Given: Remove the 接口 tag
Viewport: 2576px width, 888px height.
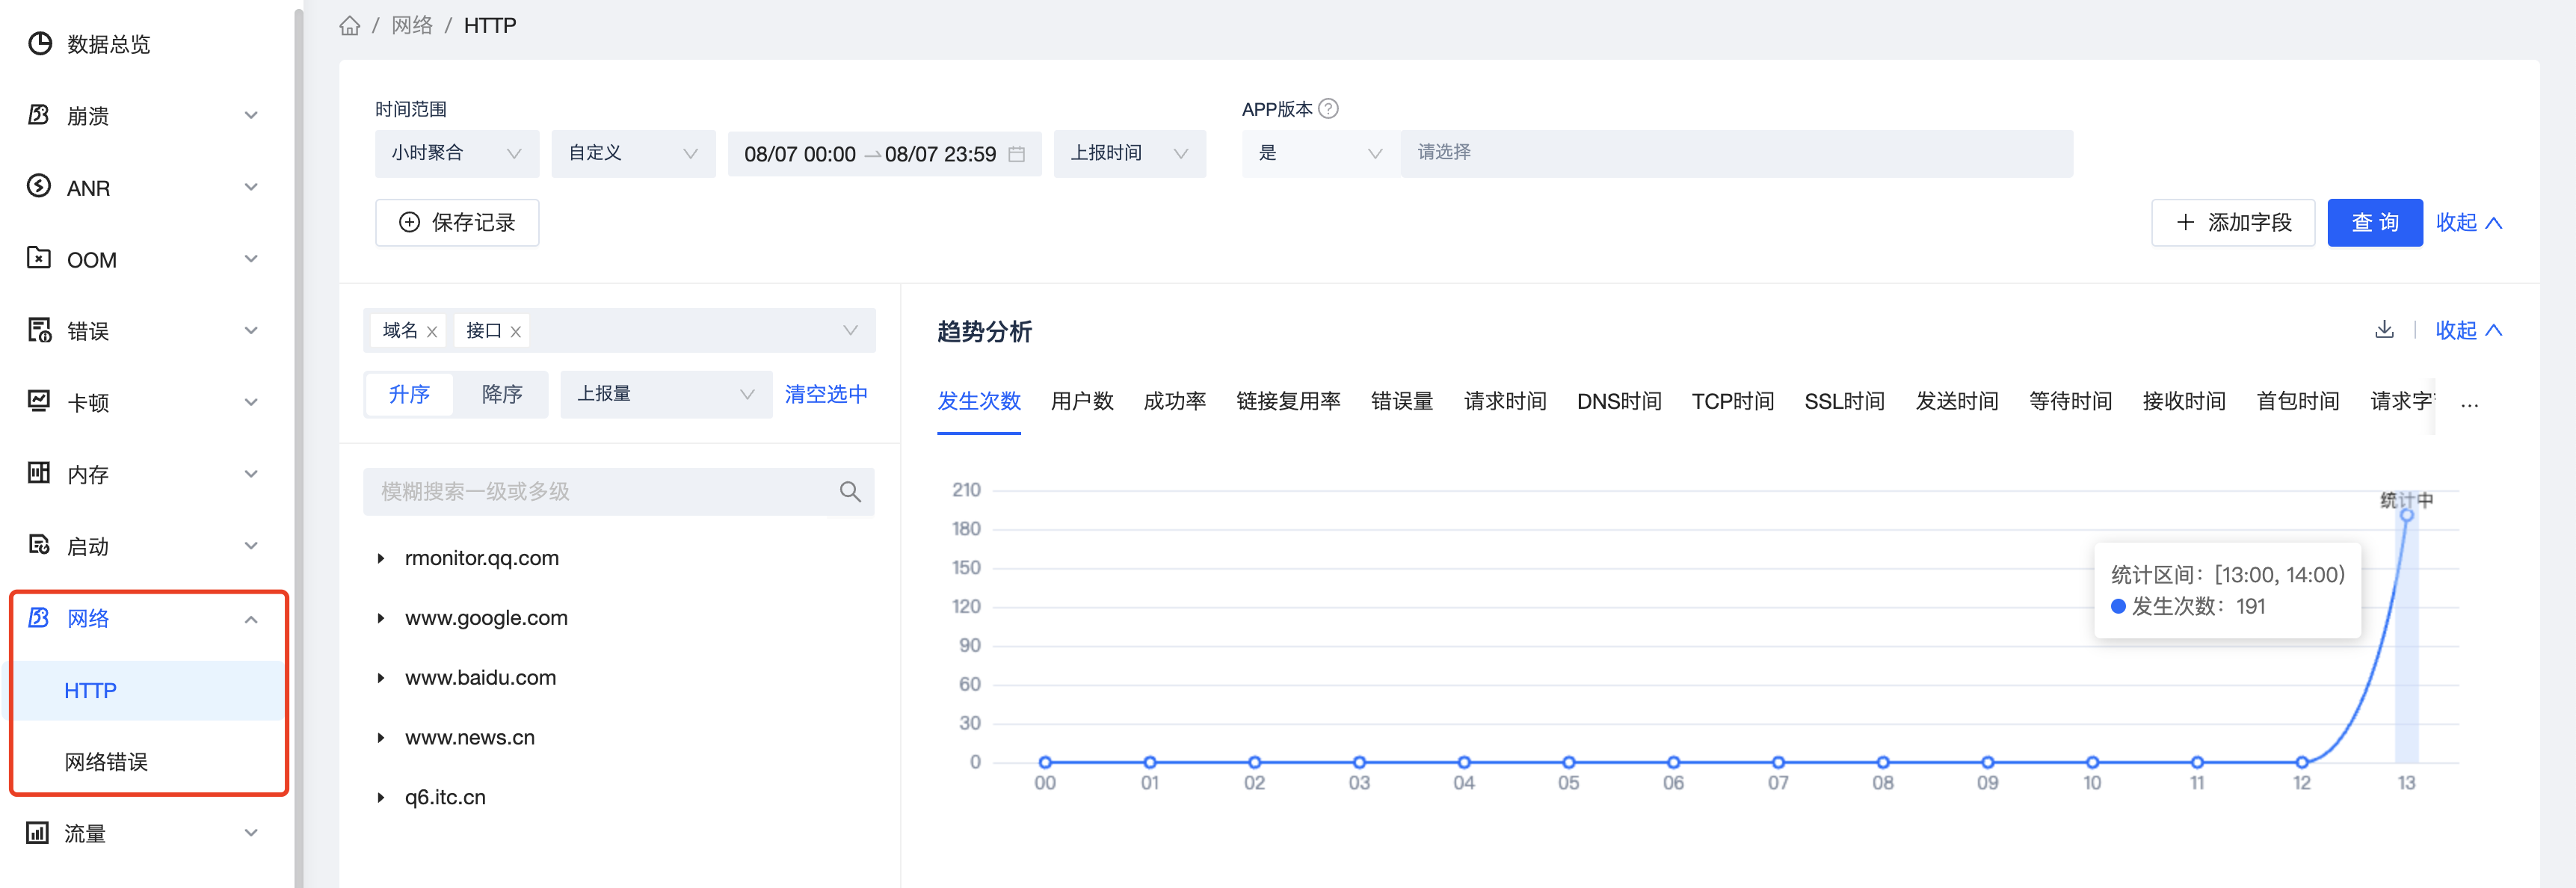Looking at the screenshot, I should [516, 332].
